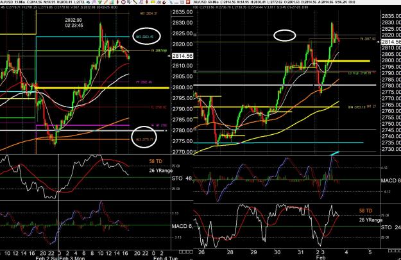Click the dark teal cloud-shaped toolbar icon
The height and width of the screenshot is (260, 401).
click(88, 2)
